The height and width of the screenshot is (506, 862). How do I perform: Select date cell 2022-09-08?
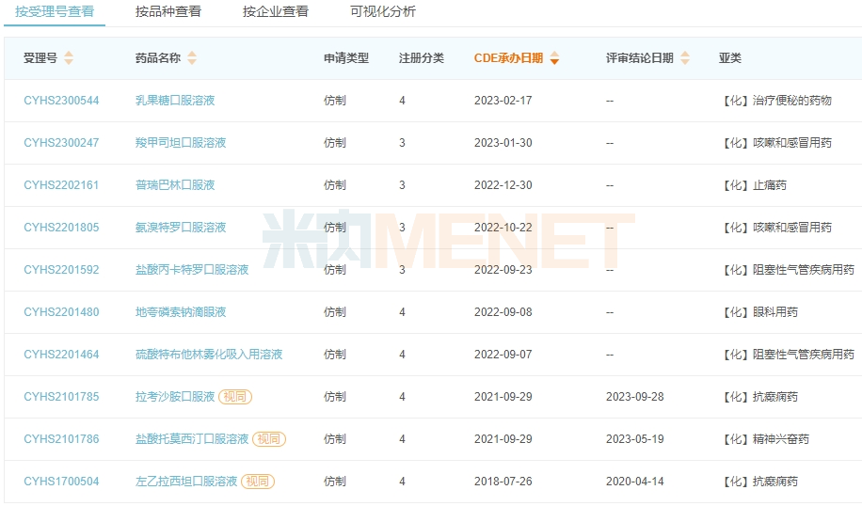[x=503, y=312]
